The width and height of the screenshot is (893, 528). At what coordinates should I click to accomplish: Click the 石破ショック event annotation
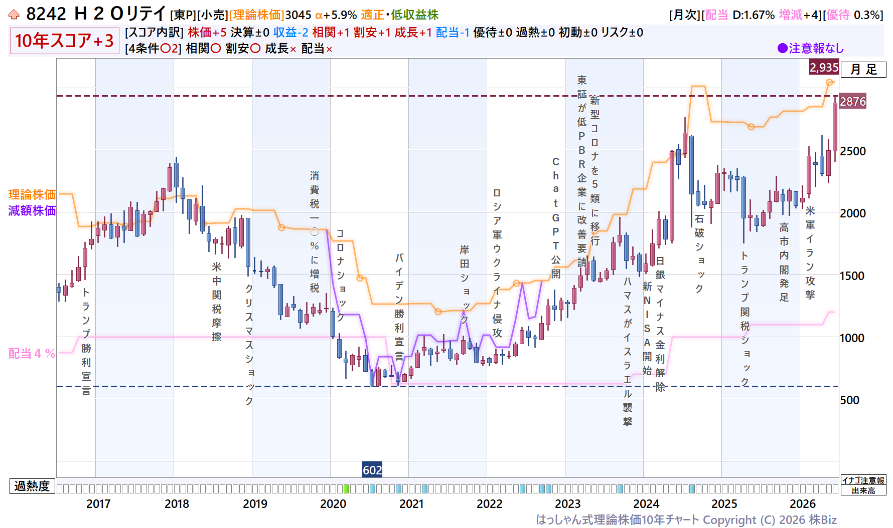(699, 253)
